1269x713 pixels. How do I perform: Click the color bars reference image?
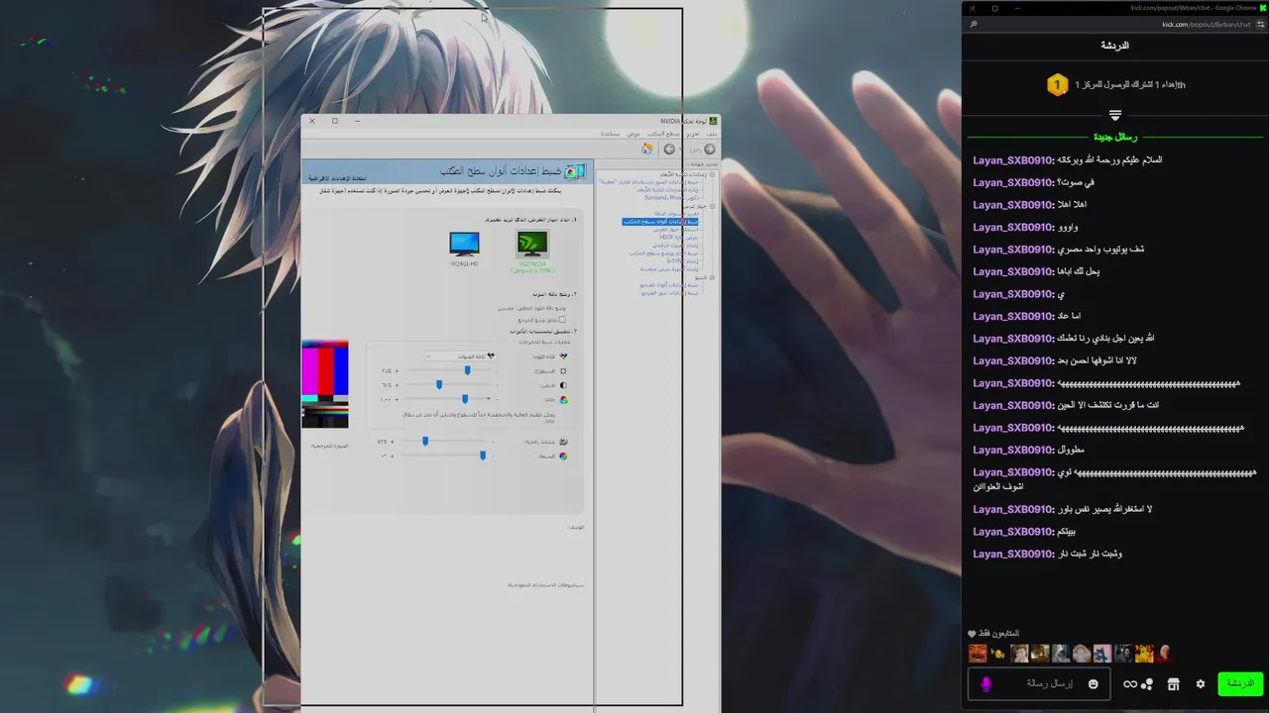coord(324,384)
